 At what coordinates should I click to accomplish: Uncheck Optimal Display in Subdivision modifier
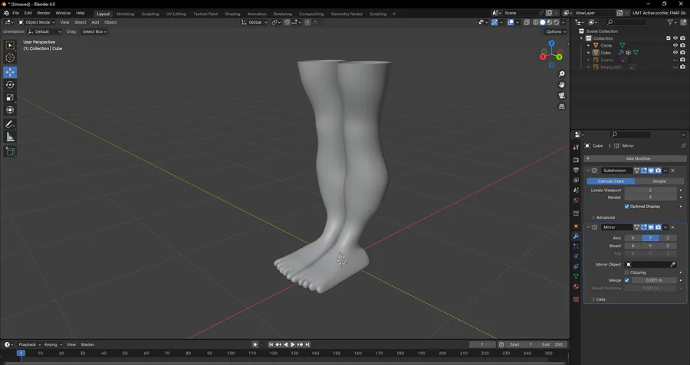click(x=626, y=206)
